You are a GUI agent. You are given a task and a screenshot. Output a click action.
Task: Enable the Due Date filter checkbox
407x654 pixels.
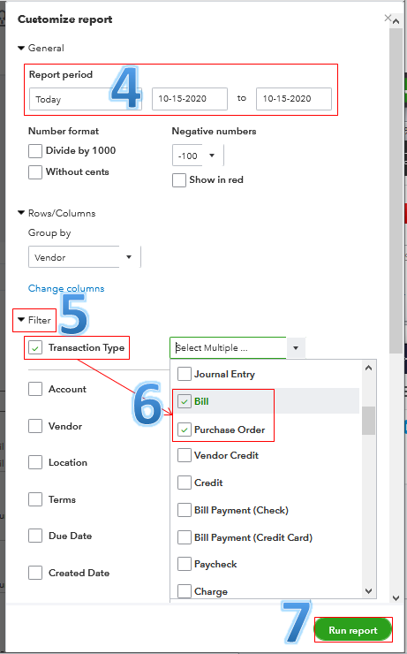coord(35,536)
